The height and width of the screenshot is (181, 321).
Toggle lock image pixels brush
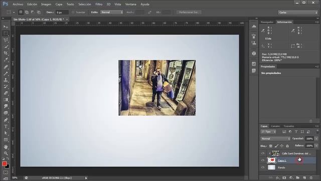(x=276, y=146)
